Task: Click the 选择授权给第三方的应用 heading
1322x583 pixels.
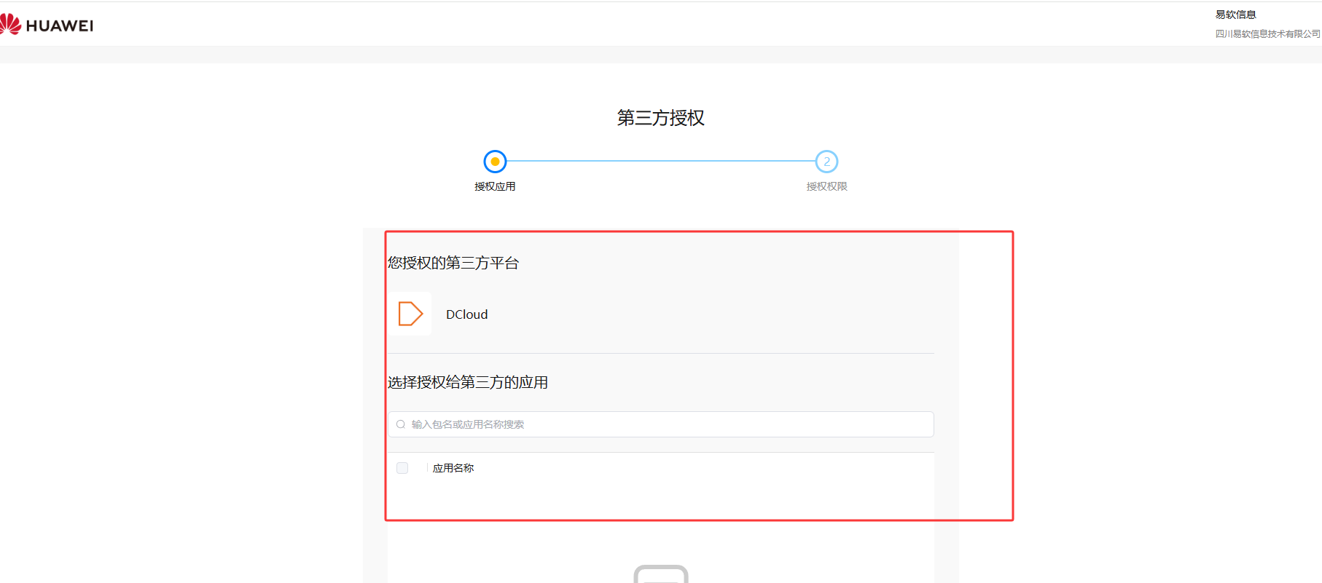Action: pos(468,382)
